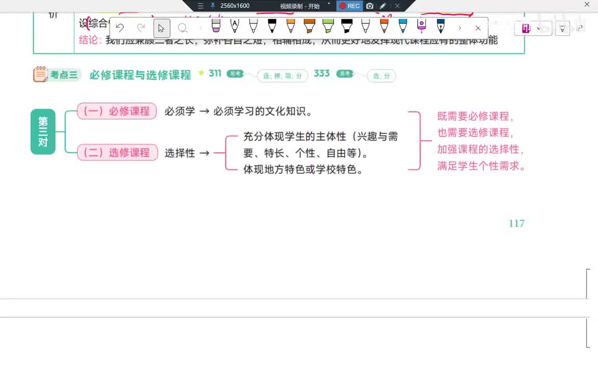Pick the pen marked with letter A
598x374 pixels.
[235, 25]
